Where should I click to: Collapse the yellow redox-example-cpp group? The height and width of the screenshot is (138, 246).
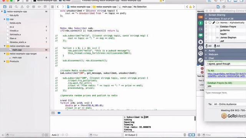pos(5,46)
